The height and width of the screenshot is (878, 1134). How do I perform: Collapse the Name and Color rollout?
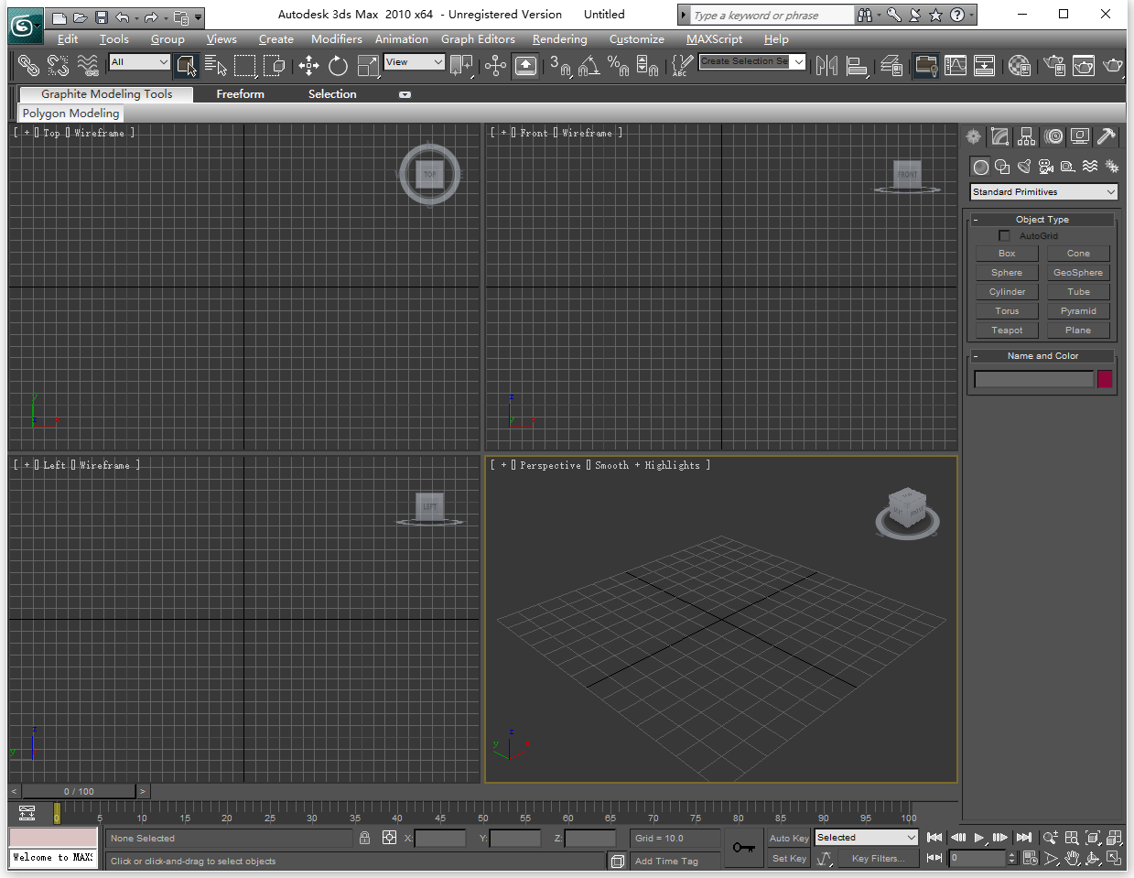[1042, 356]
